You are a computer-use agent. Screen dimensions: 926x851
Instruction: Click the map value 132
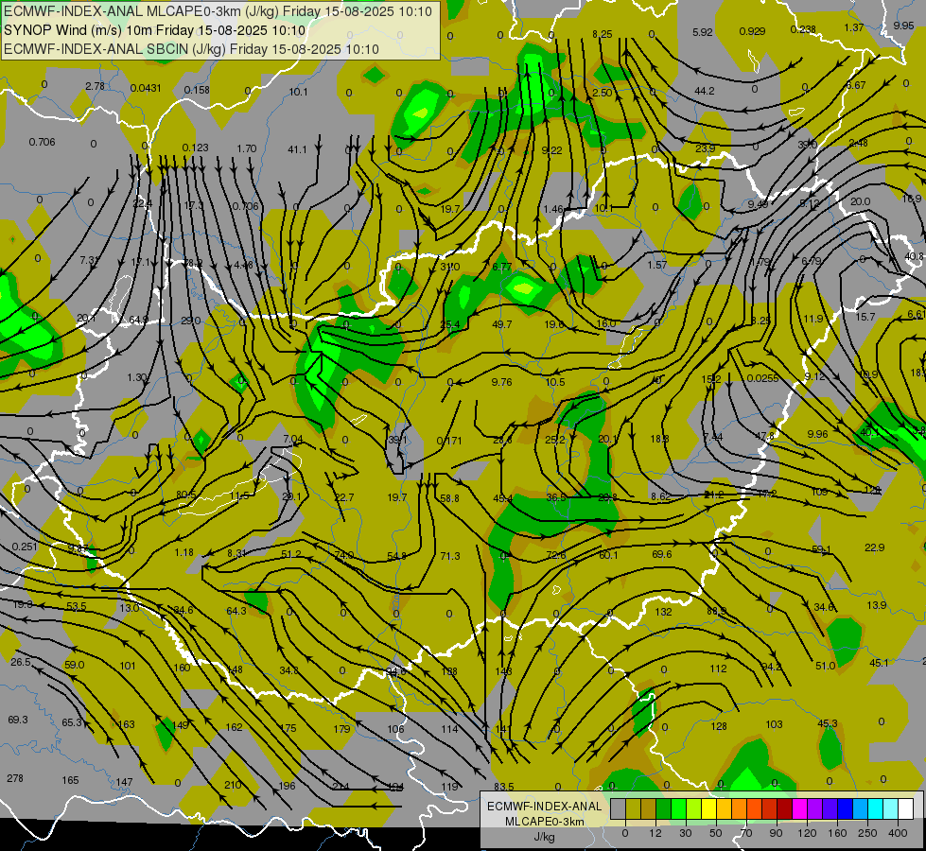tap(663, 612)
